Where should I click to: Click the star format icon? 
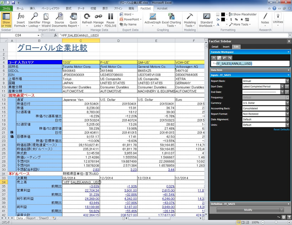coord(242,19)
